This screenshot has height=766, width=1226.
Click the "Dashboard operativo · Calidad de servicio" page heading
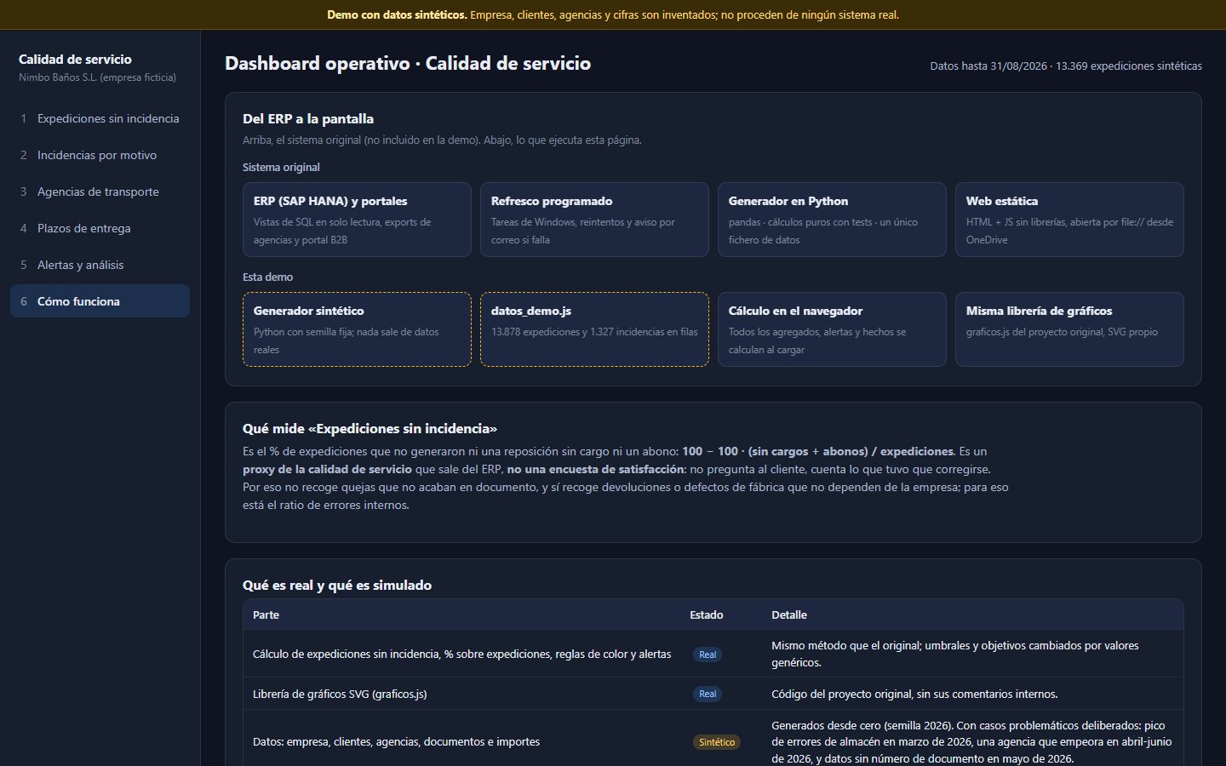408,64
